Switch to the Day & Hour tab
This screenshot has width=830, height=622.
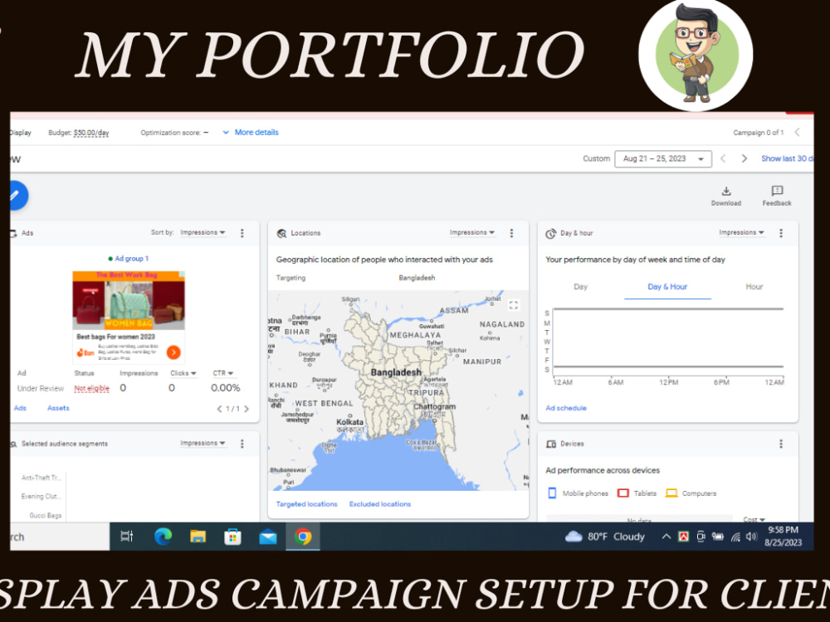[667, 287]
